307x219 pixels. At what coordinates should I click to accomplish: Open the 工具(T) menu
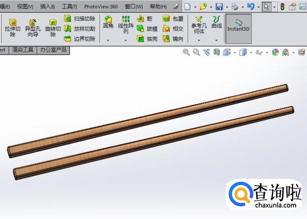point(69,7)
